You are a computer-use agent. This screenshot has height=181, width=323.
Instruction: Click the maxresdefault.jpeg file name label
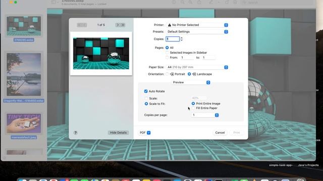(24, 137)
